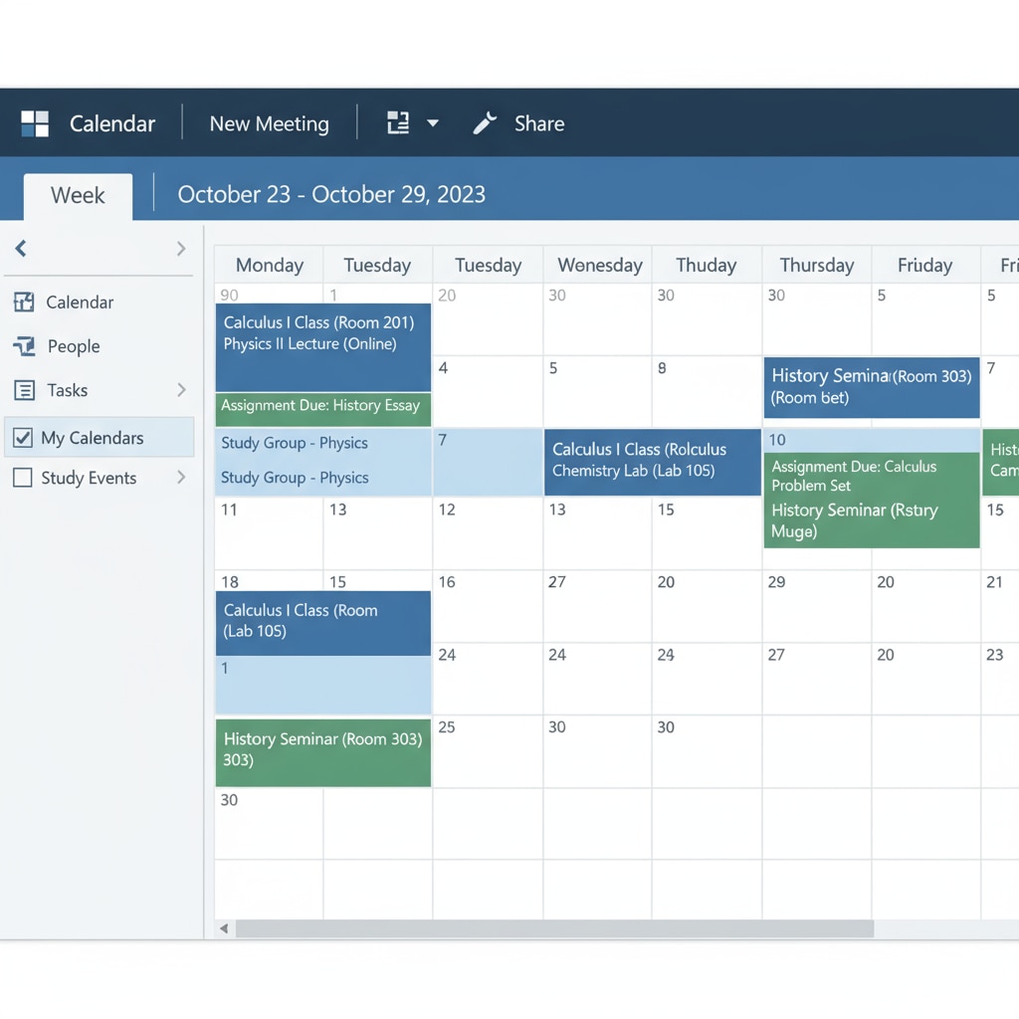Click the Share wrench icon
Image resolution: width=1019 pixels, height=1019 pixels.
coord(485,123)
